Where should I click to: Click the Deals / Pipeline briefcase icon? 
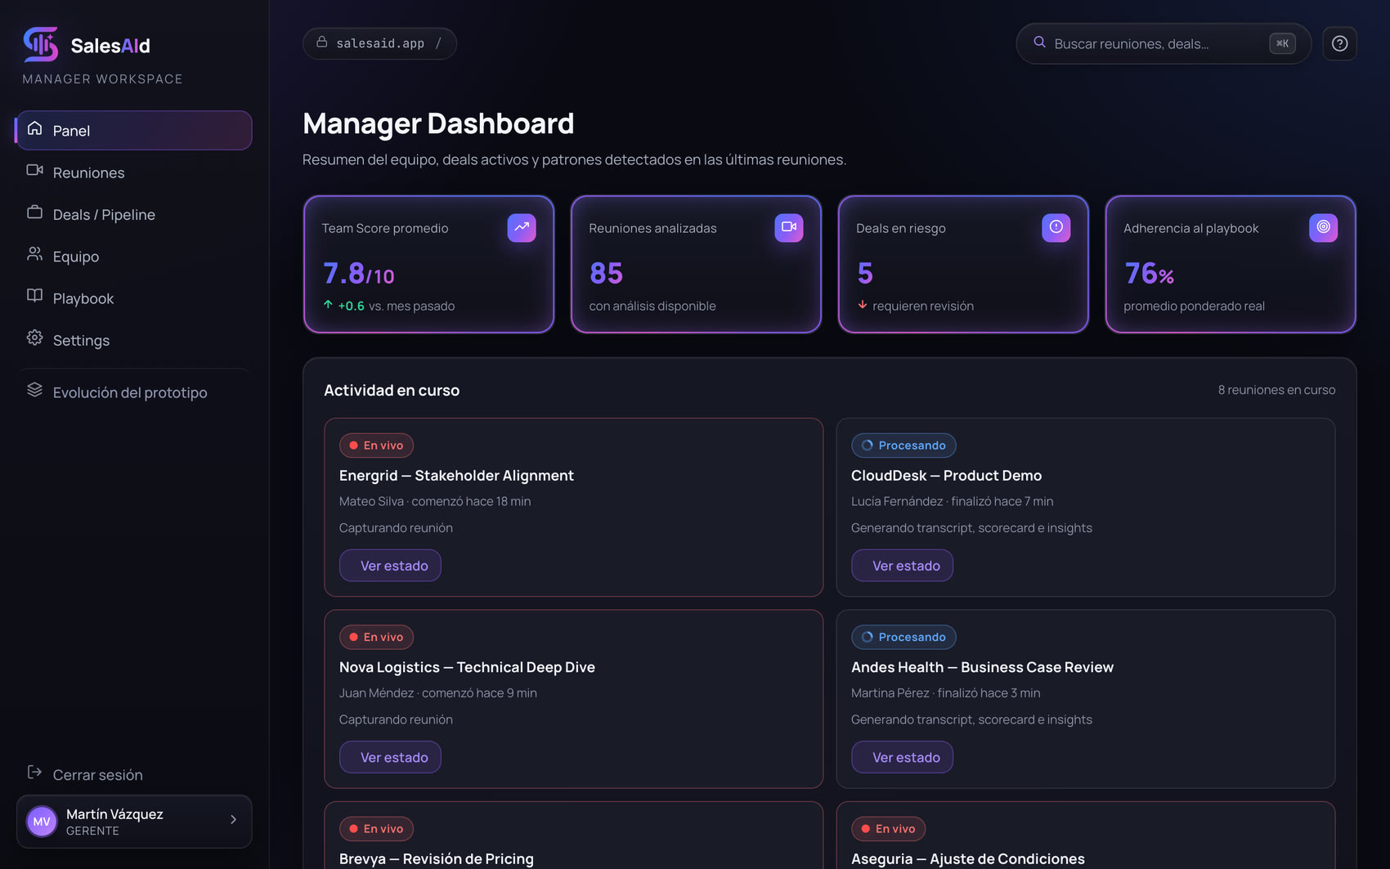pos(34,212)
